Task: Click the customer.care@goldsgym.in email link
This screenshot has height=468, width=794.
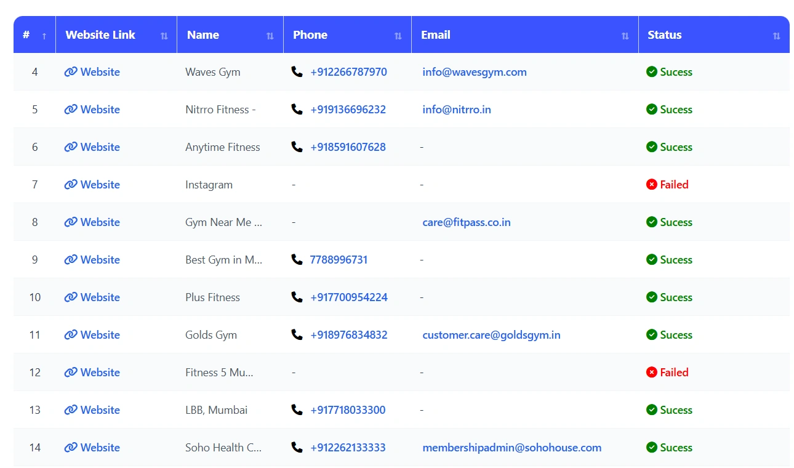Action: (491, 334)
